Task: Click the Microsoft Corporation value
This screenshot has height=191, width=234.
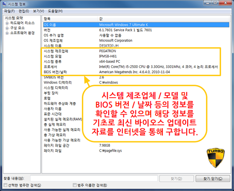Action: tap(116, 40)
